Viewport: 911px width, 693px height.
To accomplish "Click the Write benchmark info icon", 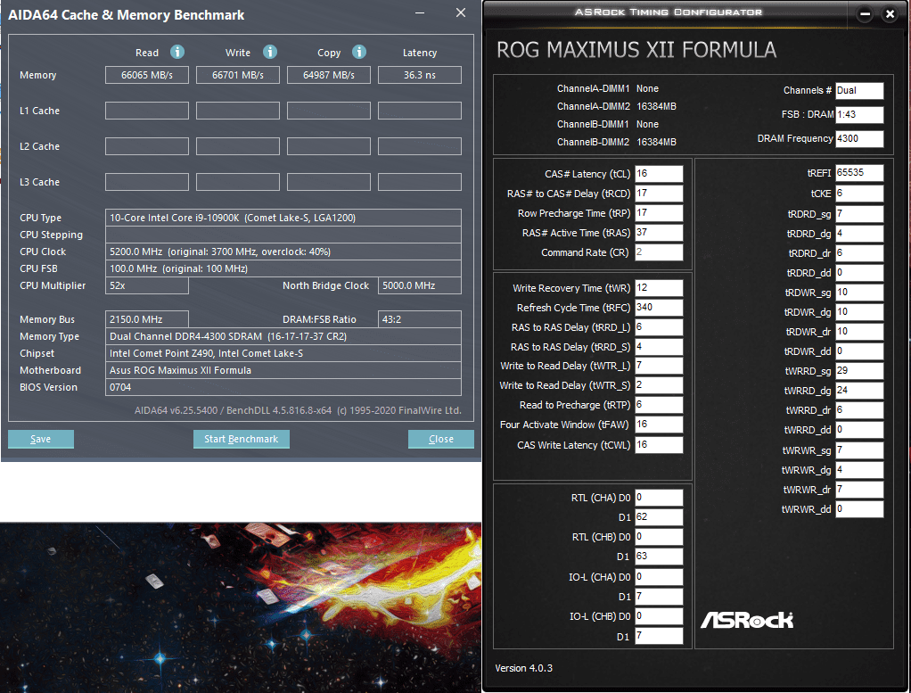I will 270,52.
